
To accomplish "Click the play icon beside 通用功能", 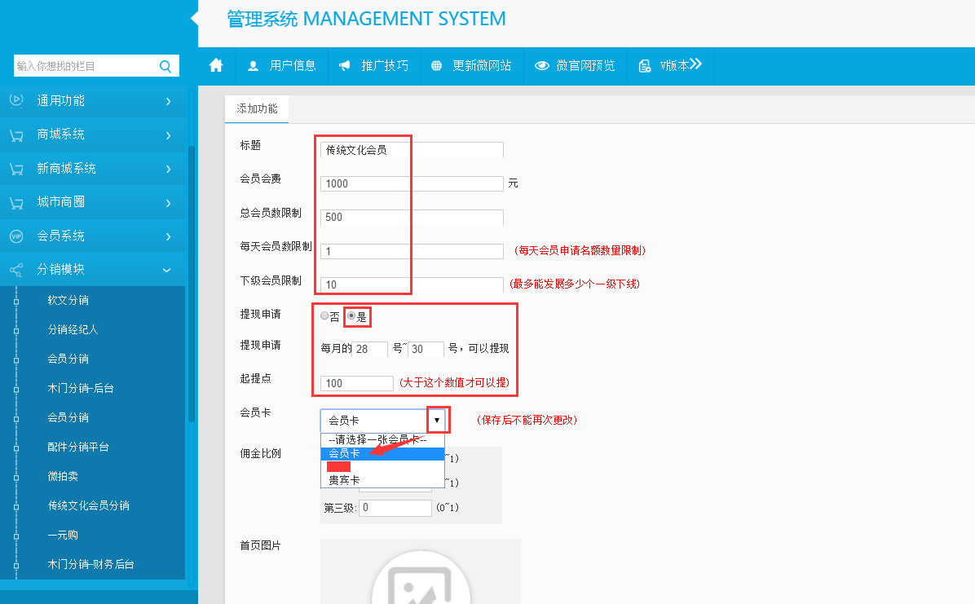I will [x=16, y=100].
